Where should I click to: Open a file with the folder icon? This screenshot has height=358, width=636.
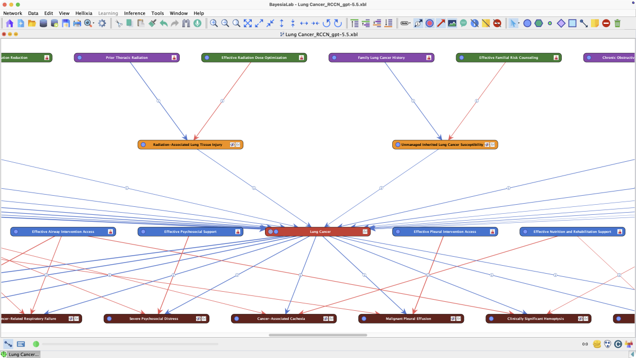coord(32,23)
